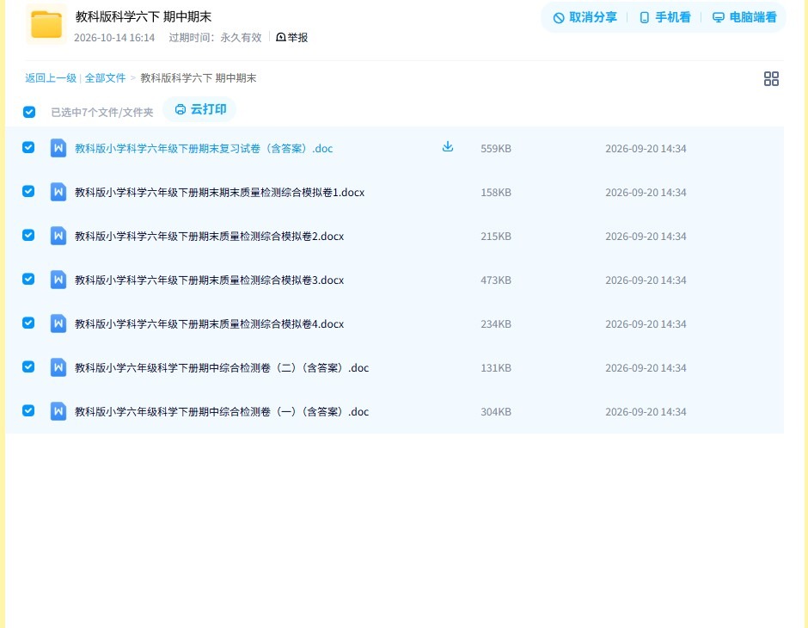Click the 215KB file size

click(496, 236)
